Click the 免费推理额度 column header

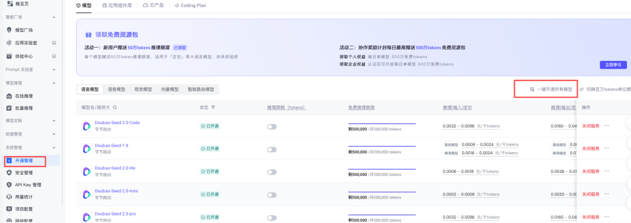coord(362,108)
